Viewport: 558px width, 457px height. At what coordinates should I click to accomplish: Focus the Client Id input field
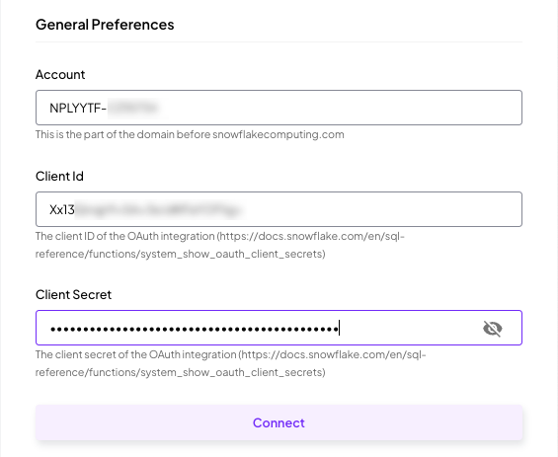point(279,209)
